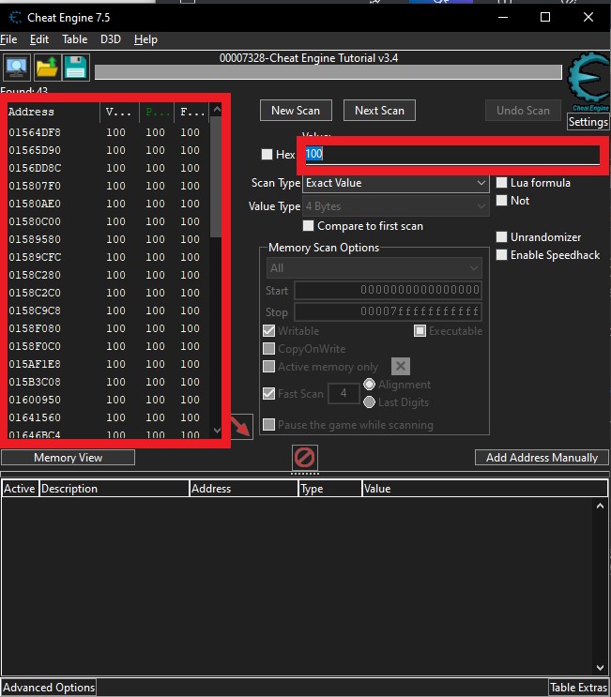Open the D3D menu
The image size is (611, 697).
[x=110, y=39]
